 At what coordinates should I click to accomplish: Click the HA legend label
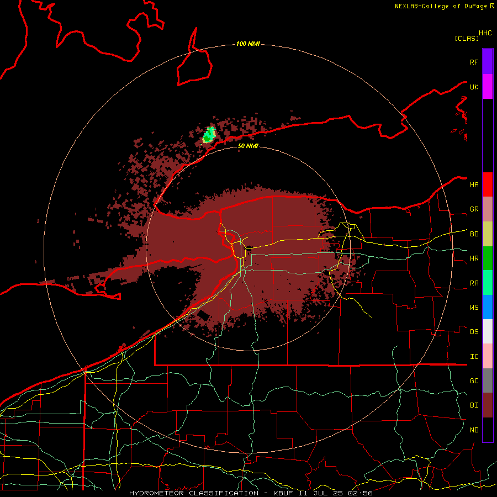474,185
